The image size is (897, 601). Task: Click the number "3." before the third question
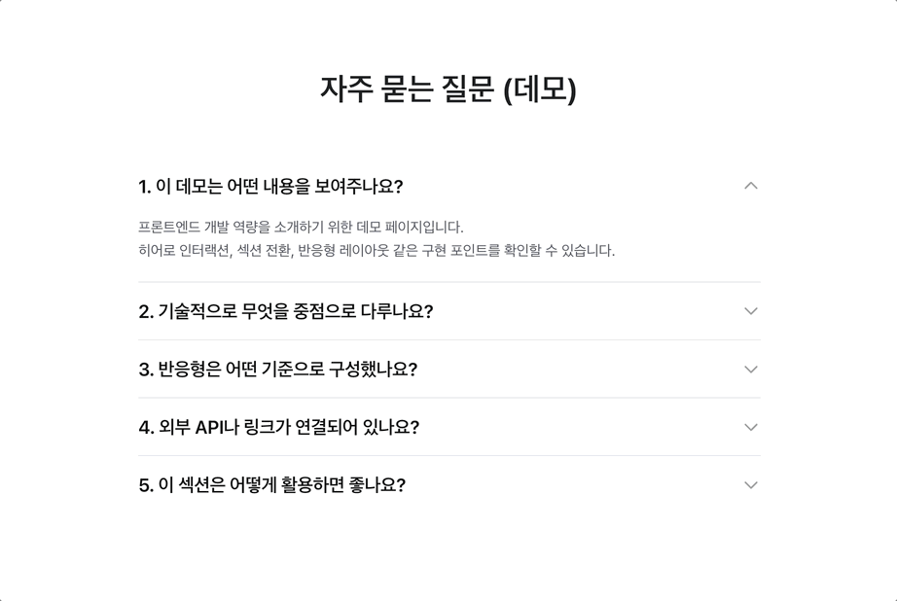pos(146,370)
